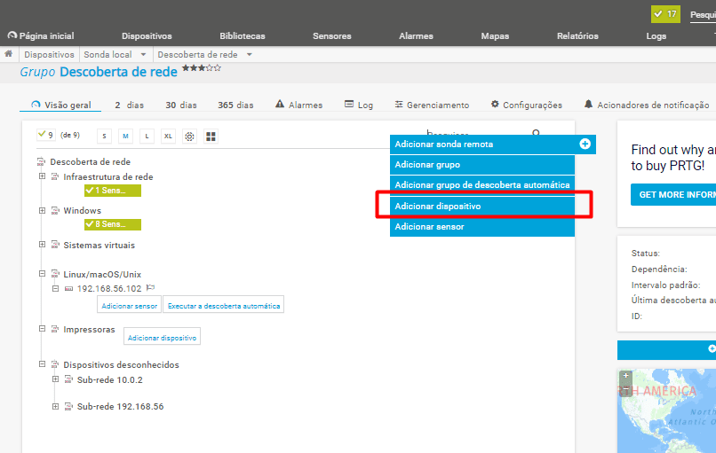Click the plus icon on blue sidebar bar
Viewport: 716px width, 453px height.
point(712,348)
